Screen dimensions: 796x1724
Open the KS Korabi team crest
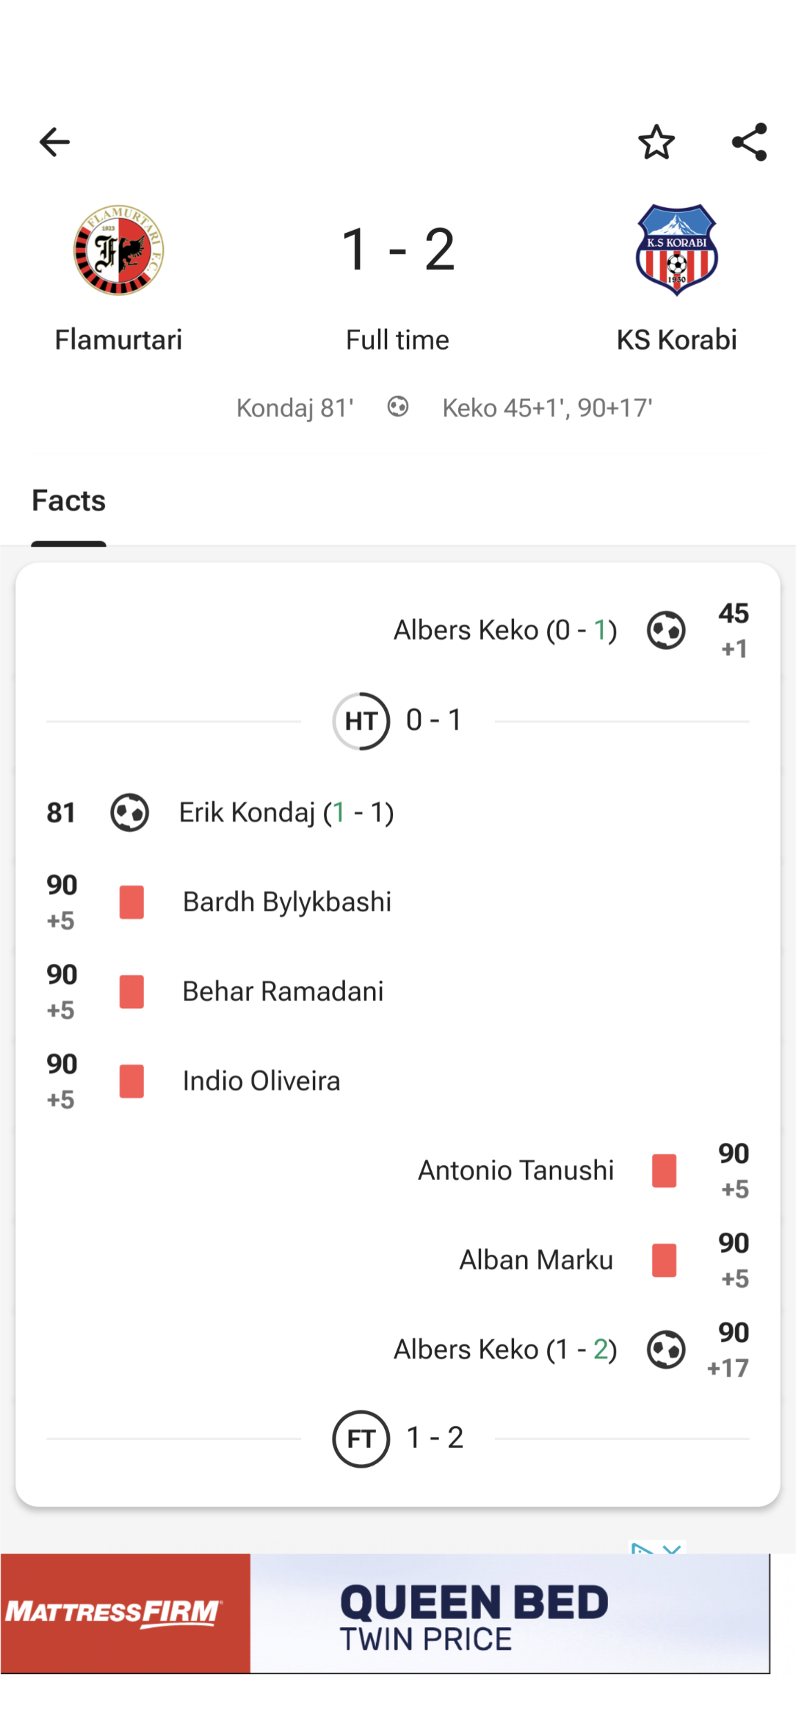(676, 250)
